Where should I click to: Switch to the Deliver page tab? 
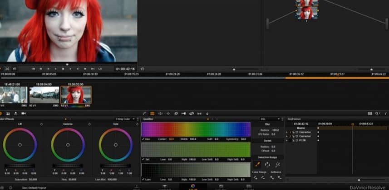point(249,187)
